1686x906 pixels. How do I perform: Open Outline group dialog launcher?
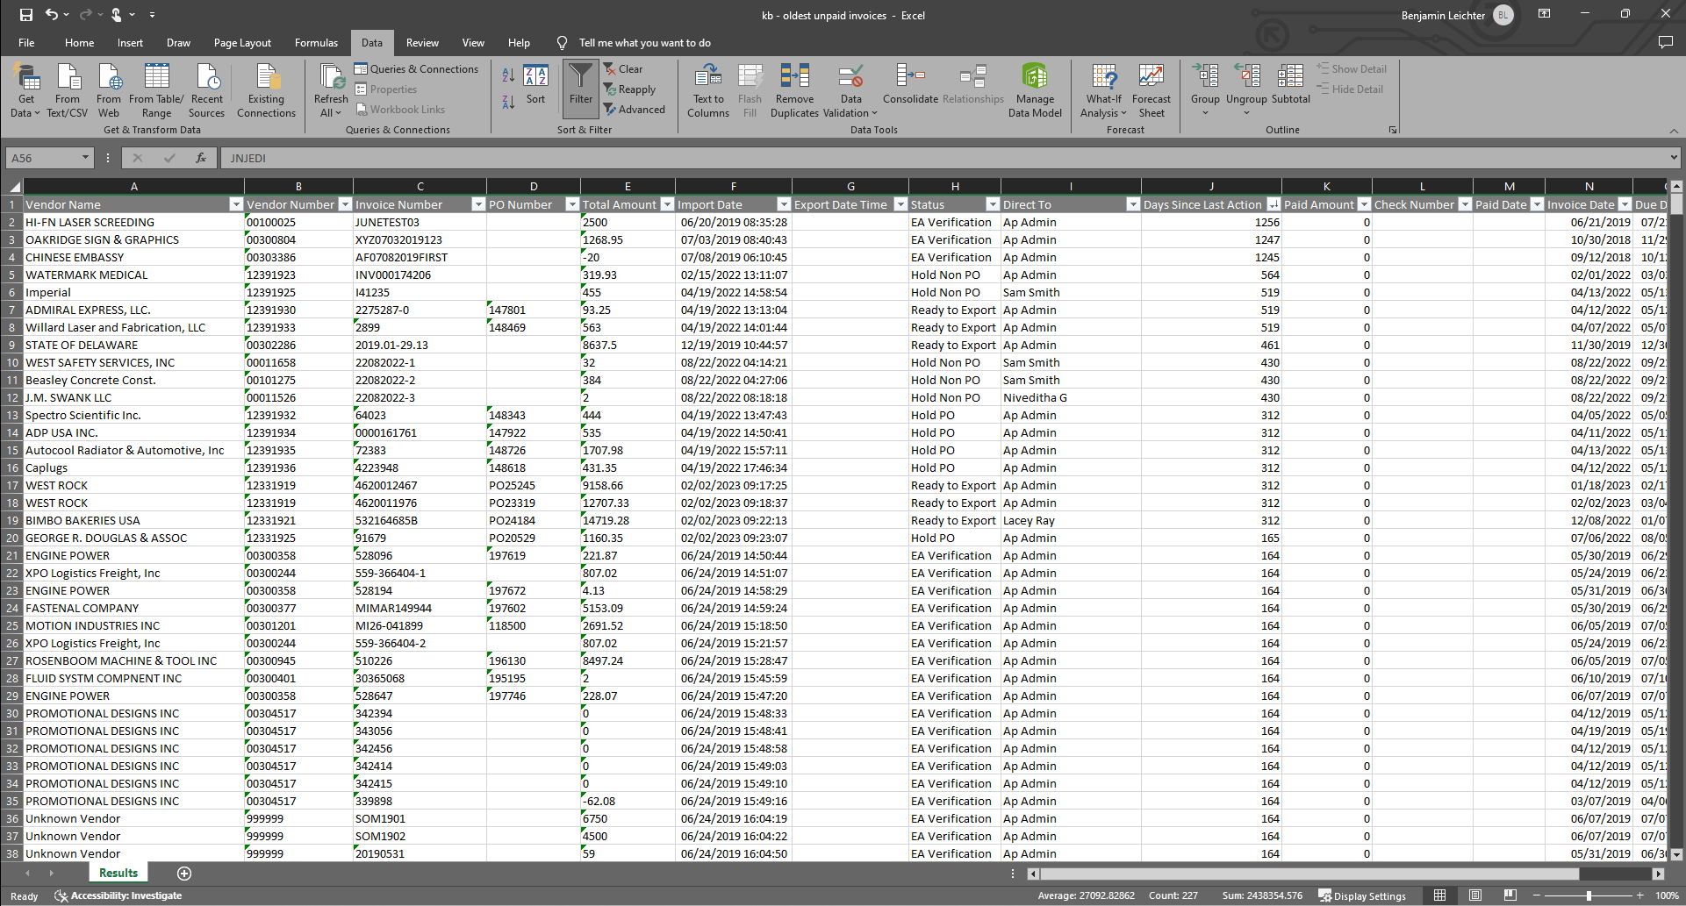click(1393, 130)
